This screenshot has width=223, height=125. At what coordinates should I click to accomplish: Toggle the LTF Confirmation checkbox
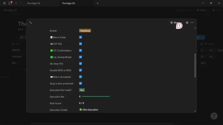80,50
